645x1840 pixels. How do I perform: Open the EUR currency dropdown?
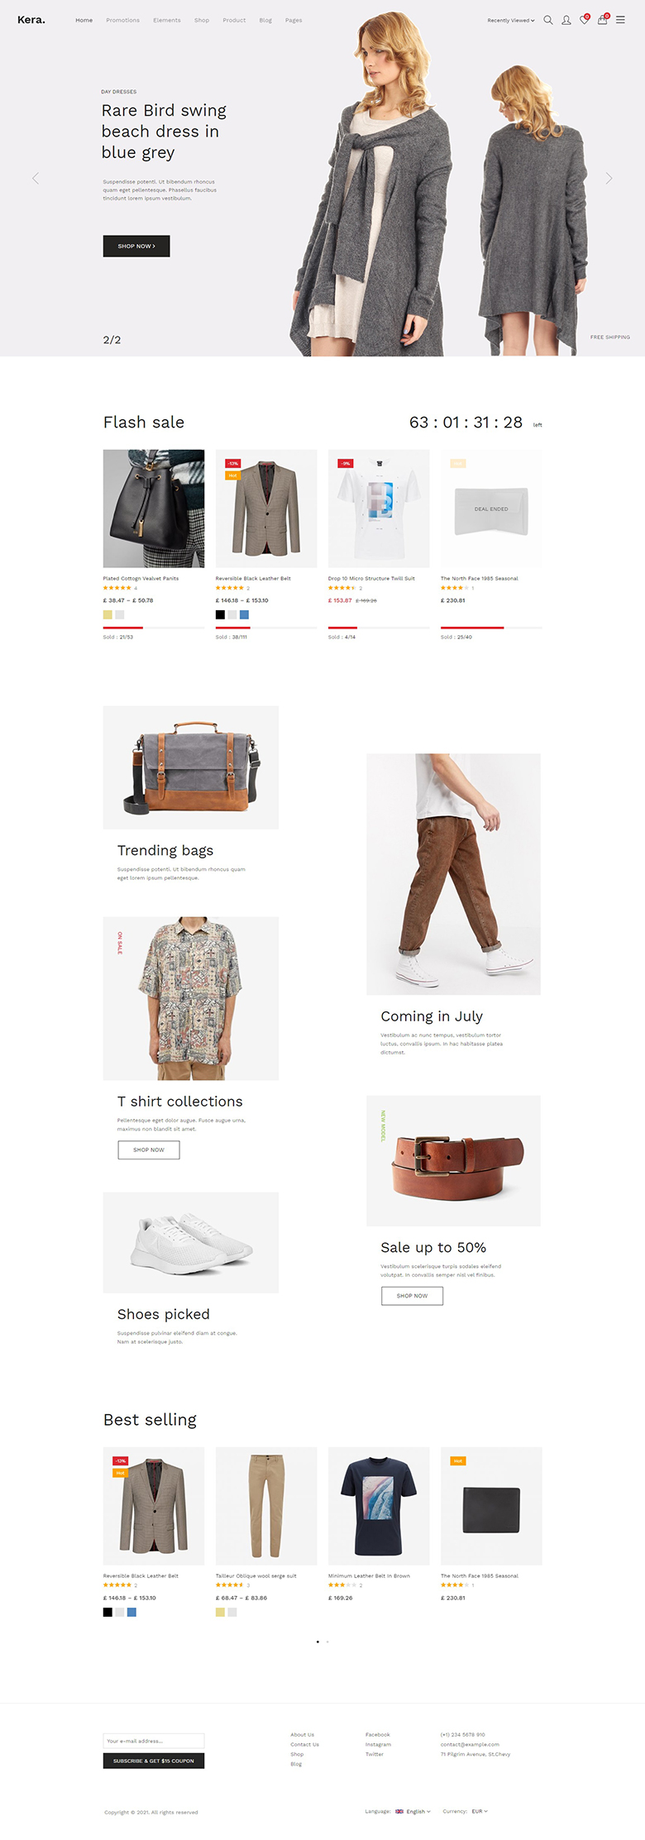tap(480, 1811)
